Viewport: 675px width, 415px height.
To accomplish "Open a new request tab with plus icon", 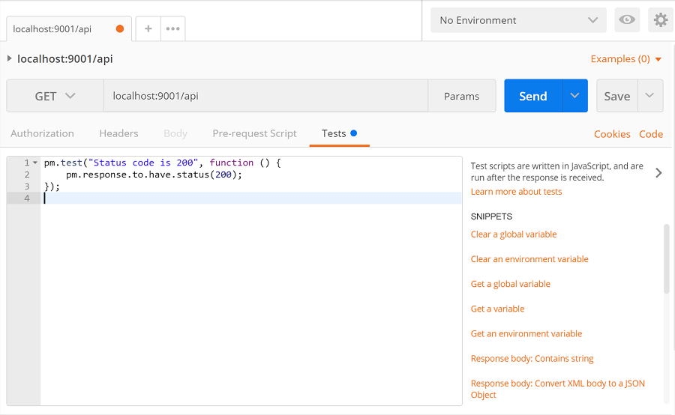I will [148, 28].
